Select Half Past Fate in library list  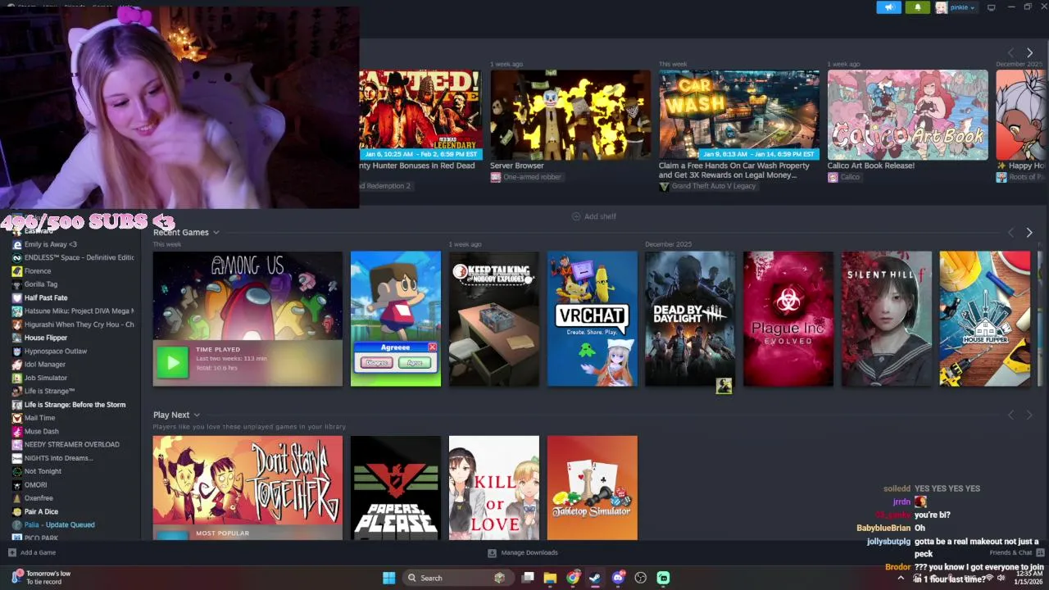[46, 297]
